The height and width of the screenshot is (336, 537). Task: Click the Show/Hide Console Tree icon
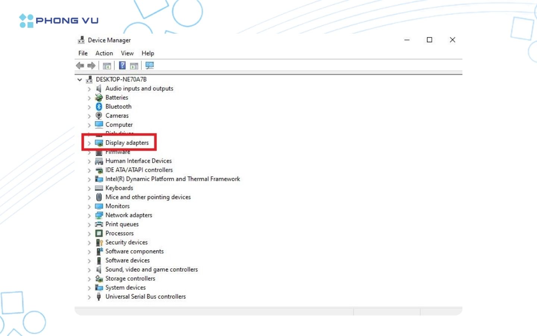pos(107,66)
